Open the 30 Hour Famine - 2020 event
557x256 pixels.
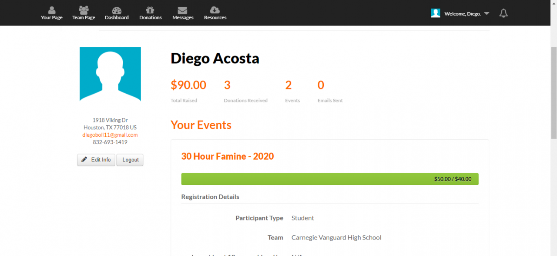[227, 156]
